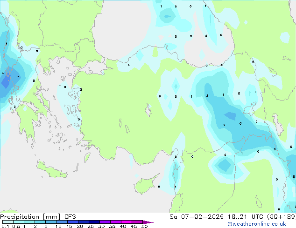Click the date '07-02-2026' in the footer
The image size is (296, 228).
(202, 217)
